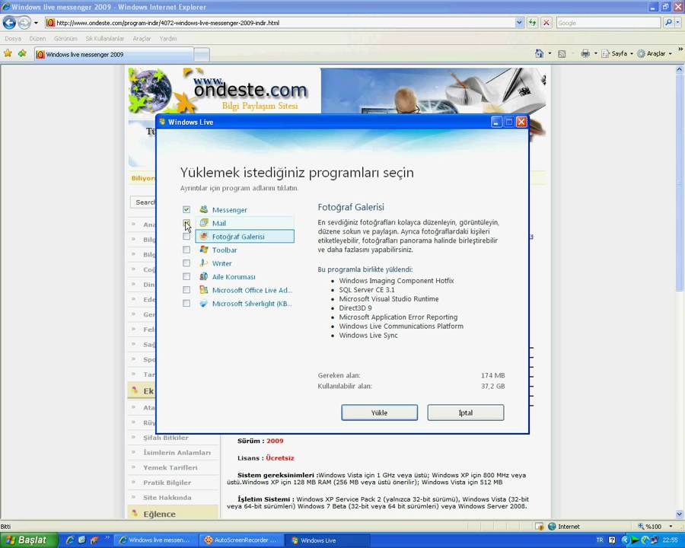Click the browser Forward arrow
The width and height of the screenshot is (685, 548).
[24, 22]
